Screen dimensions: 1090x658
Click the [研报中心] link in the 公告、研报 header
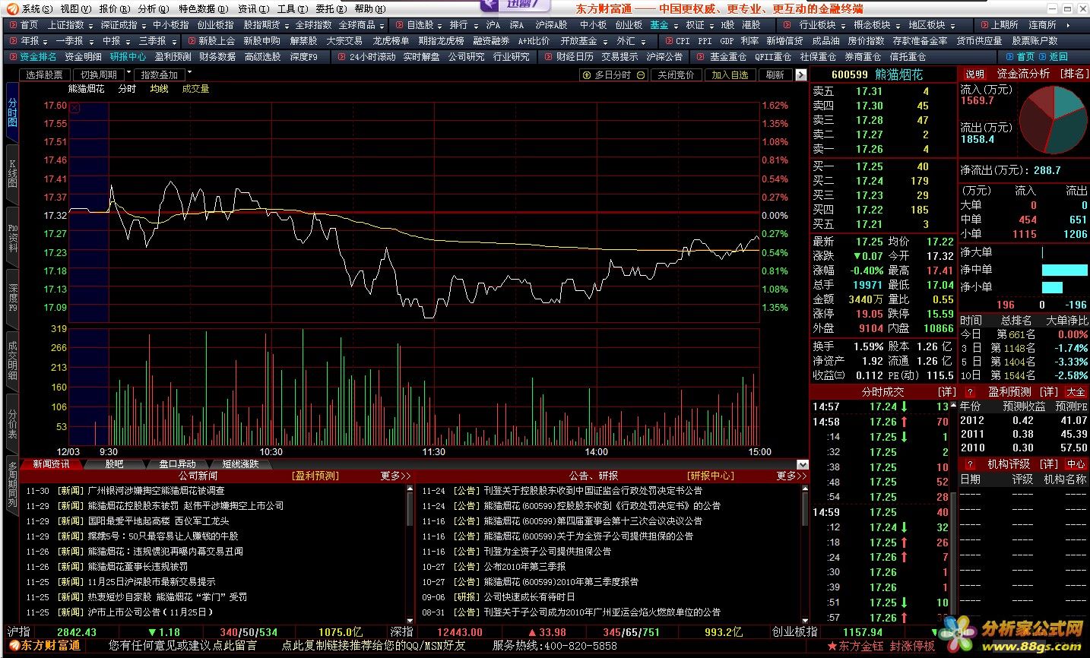711,476
